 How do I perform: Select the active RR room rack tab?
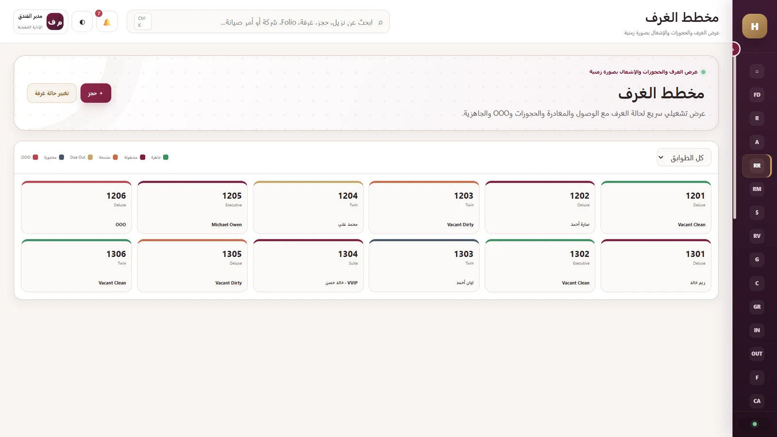(757, 166)
